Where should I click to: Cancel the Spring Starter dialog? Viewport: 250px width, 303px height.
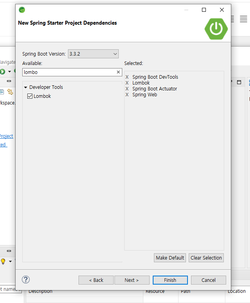(x=208, y=280)
